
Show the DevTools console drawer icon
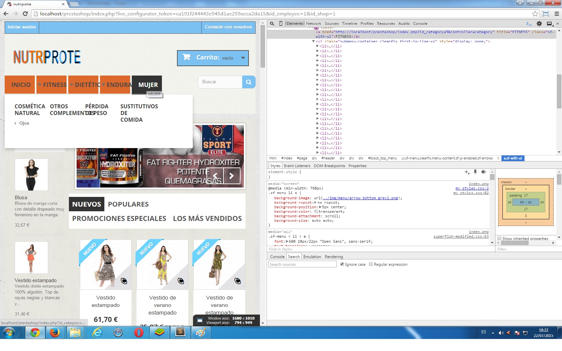tap(529, 23)
